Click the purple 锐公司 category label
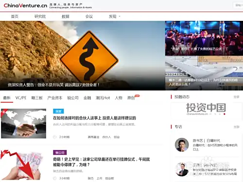 (60, 152)
